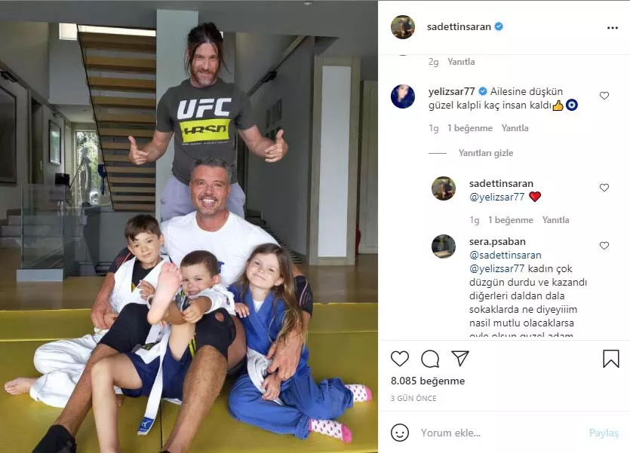Like sadettinsaran's heart reply
This screenshot has width=630, height=453.
click(604, 188)
